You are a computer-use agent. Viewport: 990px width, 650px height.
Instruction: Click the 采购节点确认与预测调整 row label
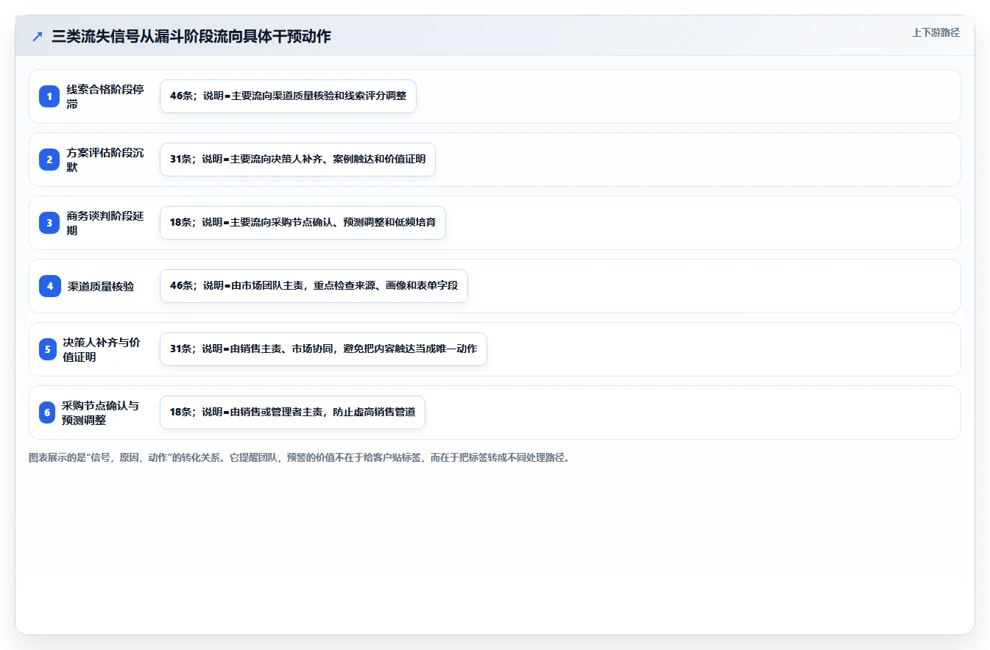click(x=100, y=413)
